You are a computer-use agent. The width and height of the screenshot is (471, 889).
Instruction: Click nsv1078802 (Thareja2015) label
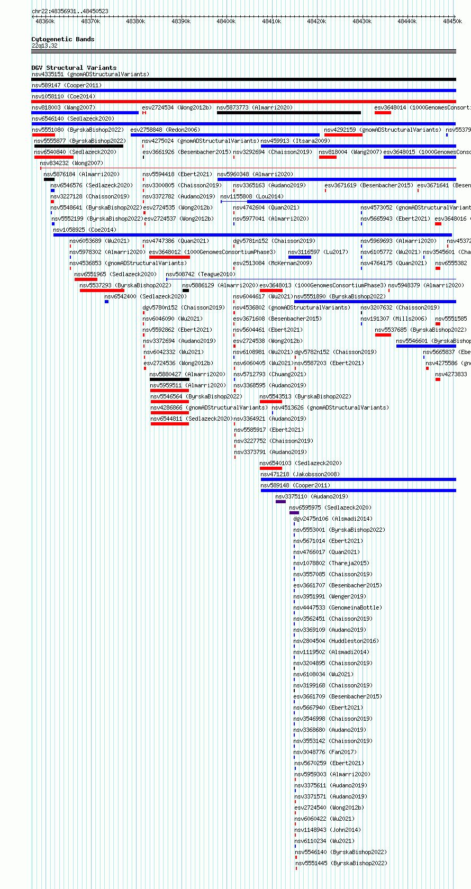(331, 563)
